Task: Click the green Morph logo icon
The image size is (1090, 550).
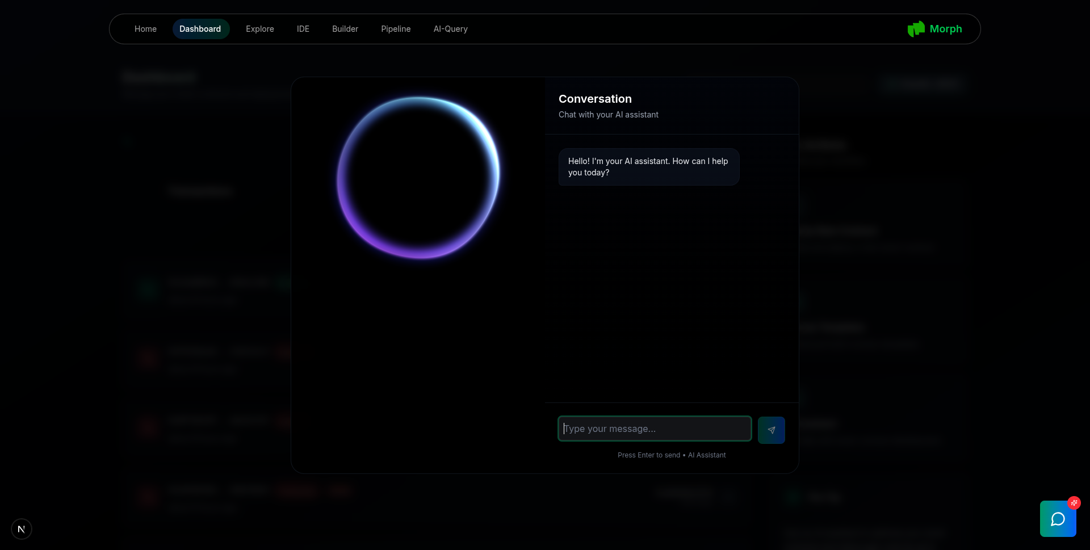Action: (x=916, y=29)
